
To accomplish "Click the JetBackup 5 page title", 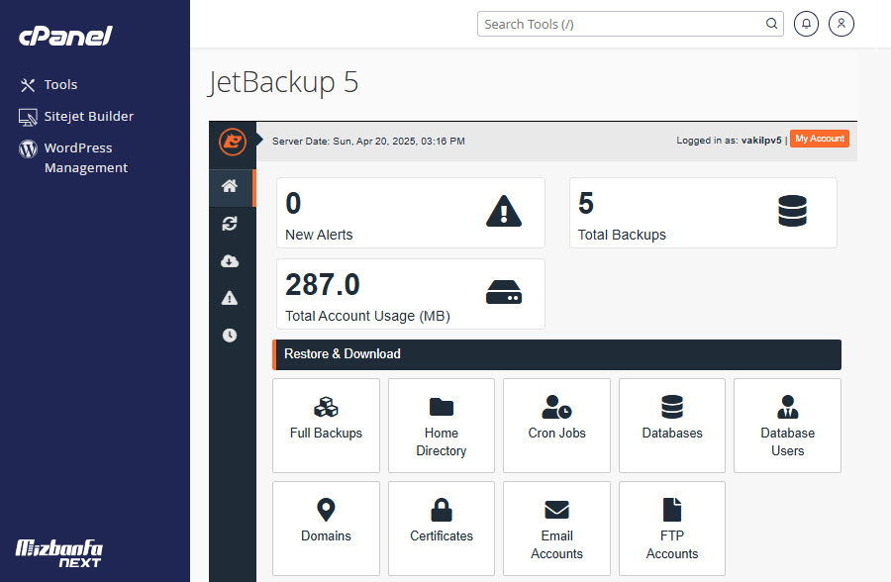I will pos(283,83).
